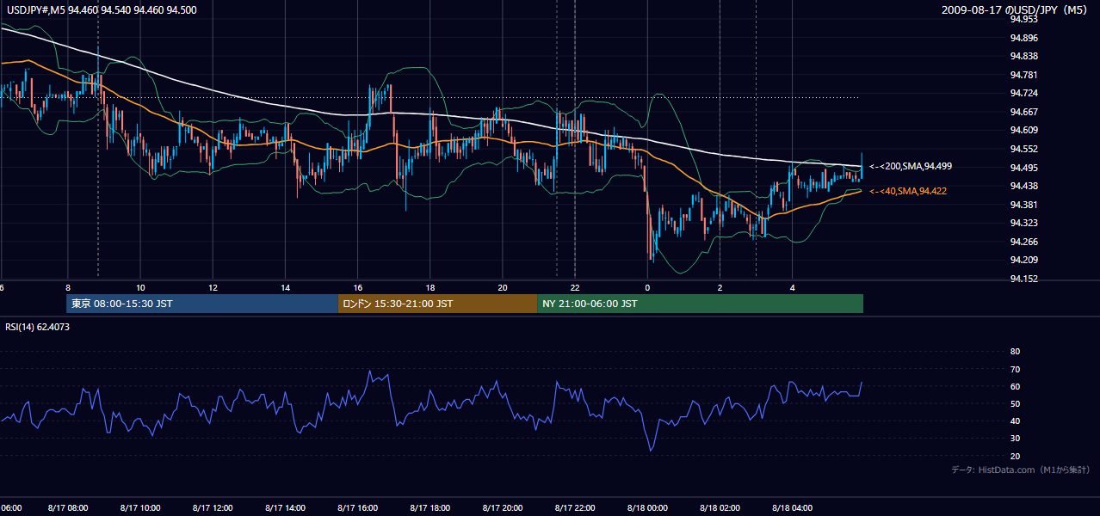Click the hour 10 chart axis tick
The width and height of the screenshot is (1100, 516).
(x=140, y=287)
